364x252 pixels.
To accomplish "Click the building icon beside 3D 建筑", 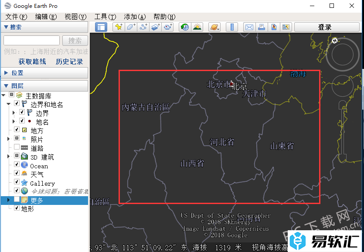I will point(24,156).
